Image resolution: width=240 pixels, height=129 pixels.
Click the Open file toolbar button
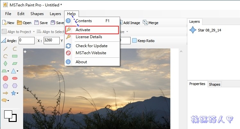(x=24, y=23)
